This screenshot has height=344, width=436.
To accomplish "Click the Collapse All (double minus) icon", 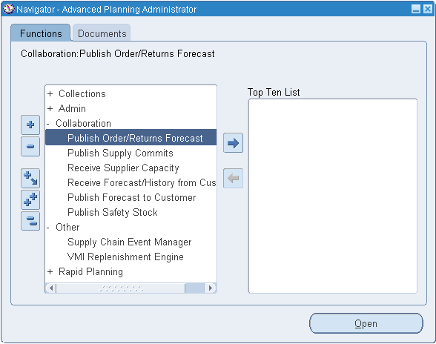I will click(30, 221).
